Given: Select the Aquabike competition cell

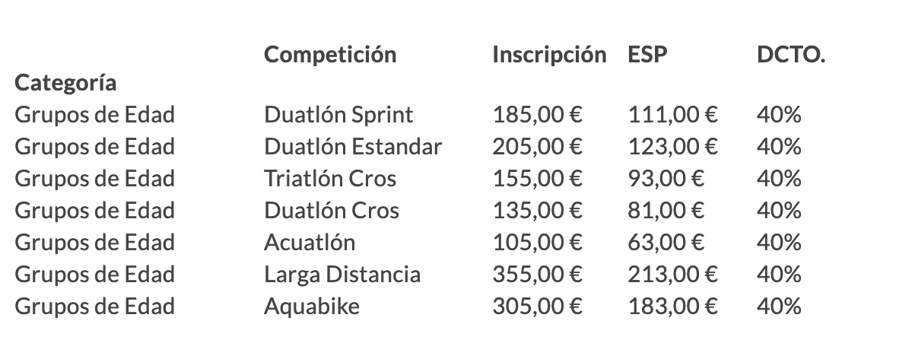Looking at the screenshot, I should 312,307.
